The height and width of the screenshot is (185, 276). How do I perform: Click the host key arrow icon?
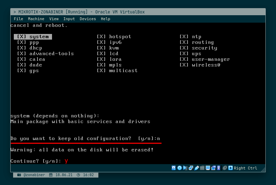point(230,168)
